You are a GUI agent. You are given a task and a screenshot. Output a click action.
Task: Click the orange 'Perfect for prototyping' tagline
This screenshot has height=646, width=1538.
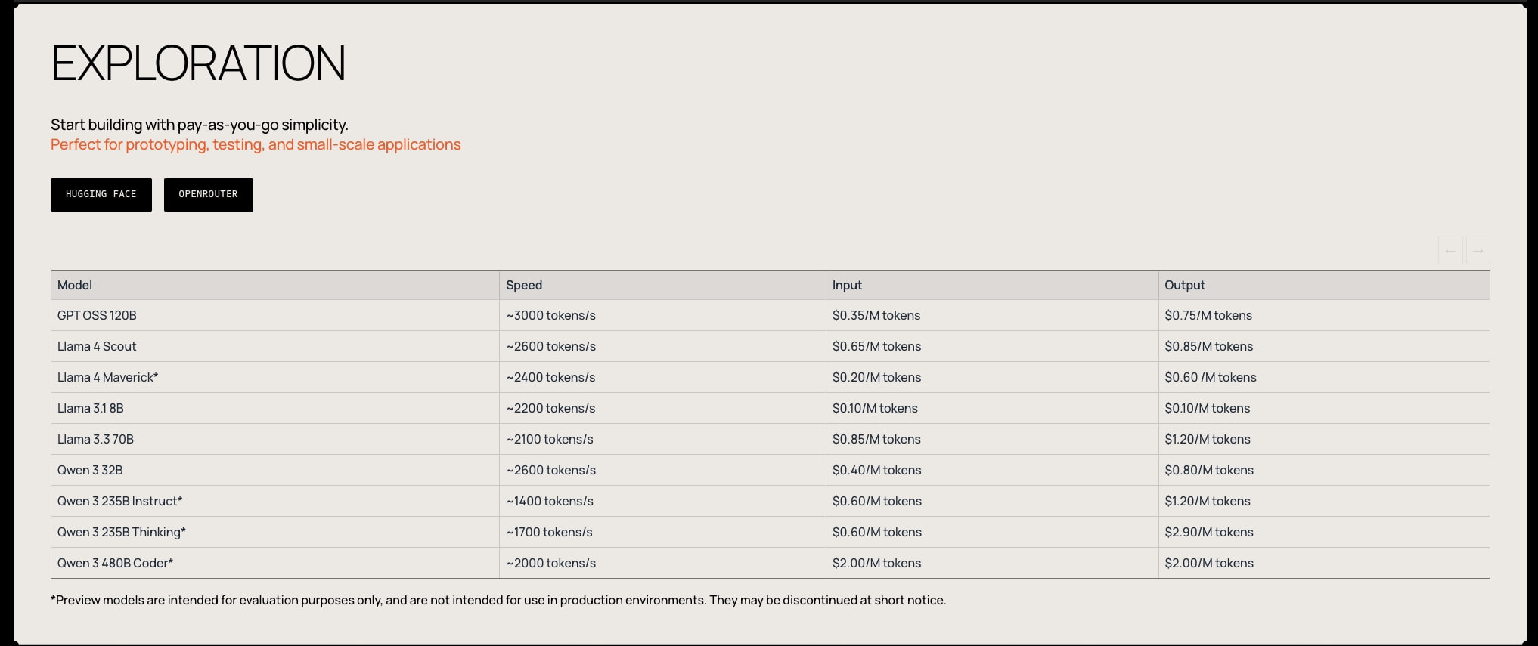[256, 145]
